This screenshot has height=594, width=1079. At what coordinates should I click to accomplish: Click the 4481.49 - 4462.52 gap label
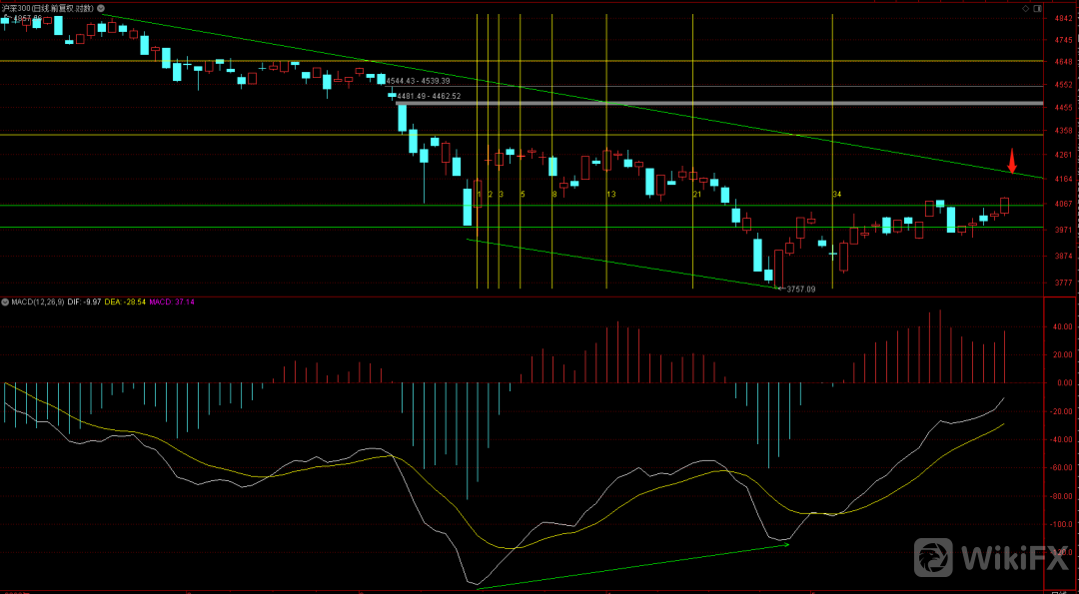click(428, 96)
